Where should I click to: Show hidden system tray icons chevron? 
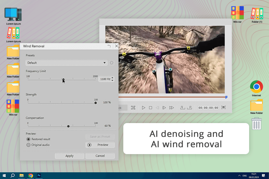[239, 176]
